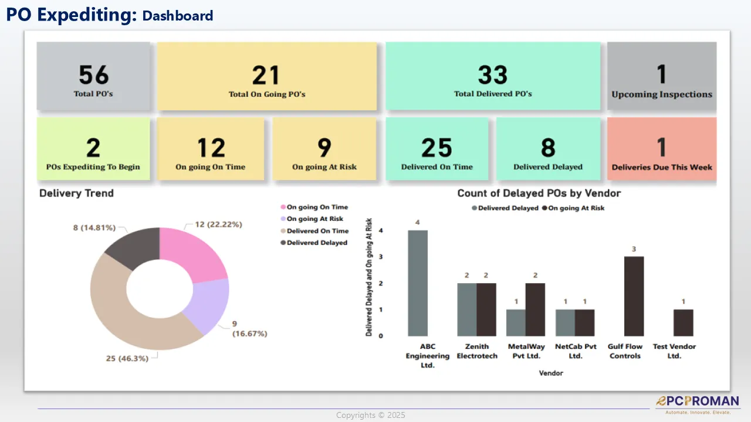Click the EPCPROMAN logo
The height and width of the screenshot is (422, 751).
pos(698,404)
